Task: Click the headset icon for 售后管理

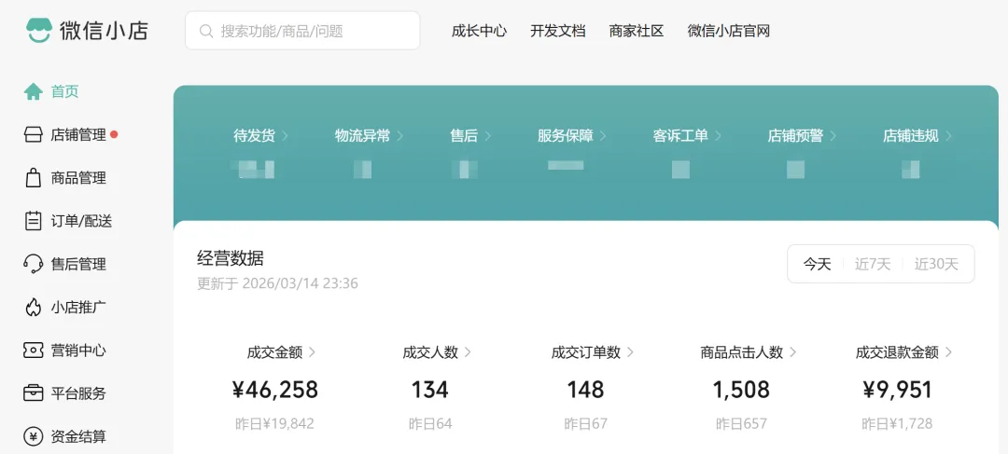Action: 34,264
